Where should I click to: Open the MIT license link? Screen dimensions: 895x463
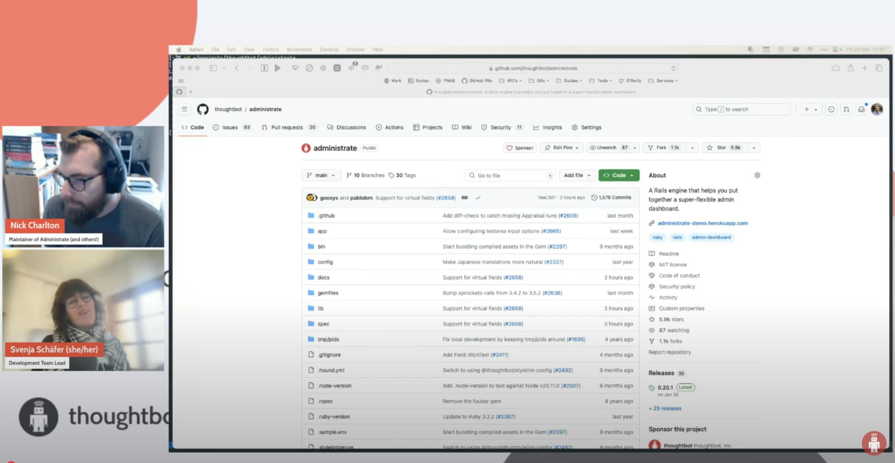click(x=673, y=264)
